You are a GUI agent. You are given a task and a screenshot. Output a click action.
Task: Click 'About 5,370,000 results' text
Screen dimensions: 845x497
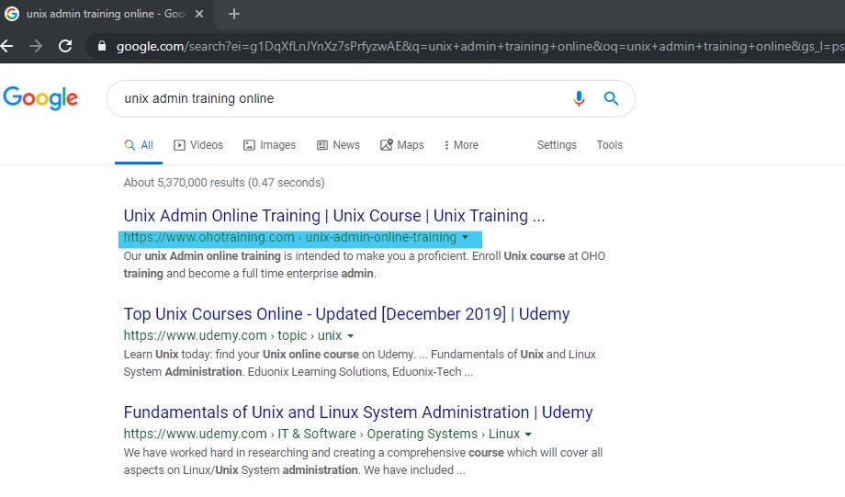(224, 182)
